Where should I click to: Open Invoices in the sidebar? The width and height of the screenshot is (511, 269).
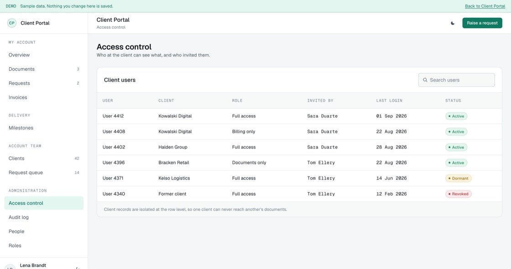44,97
